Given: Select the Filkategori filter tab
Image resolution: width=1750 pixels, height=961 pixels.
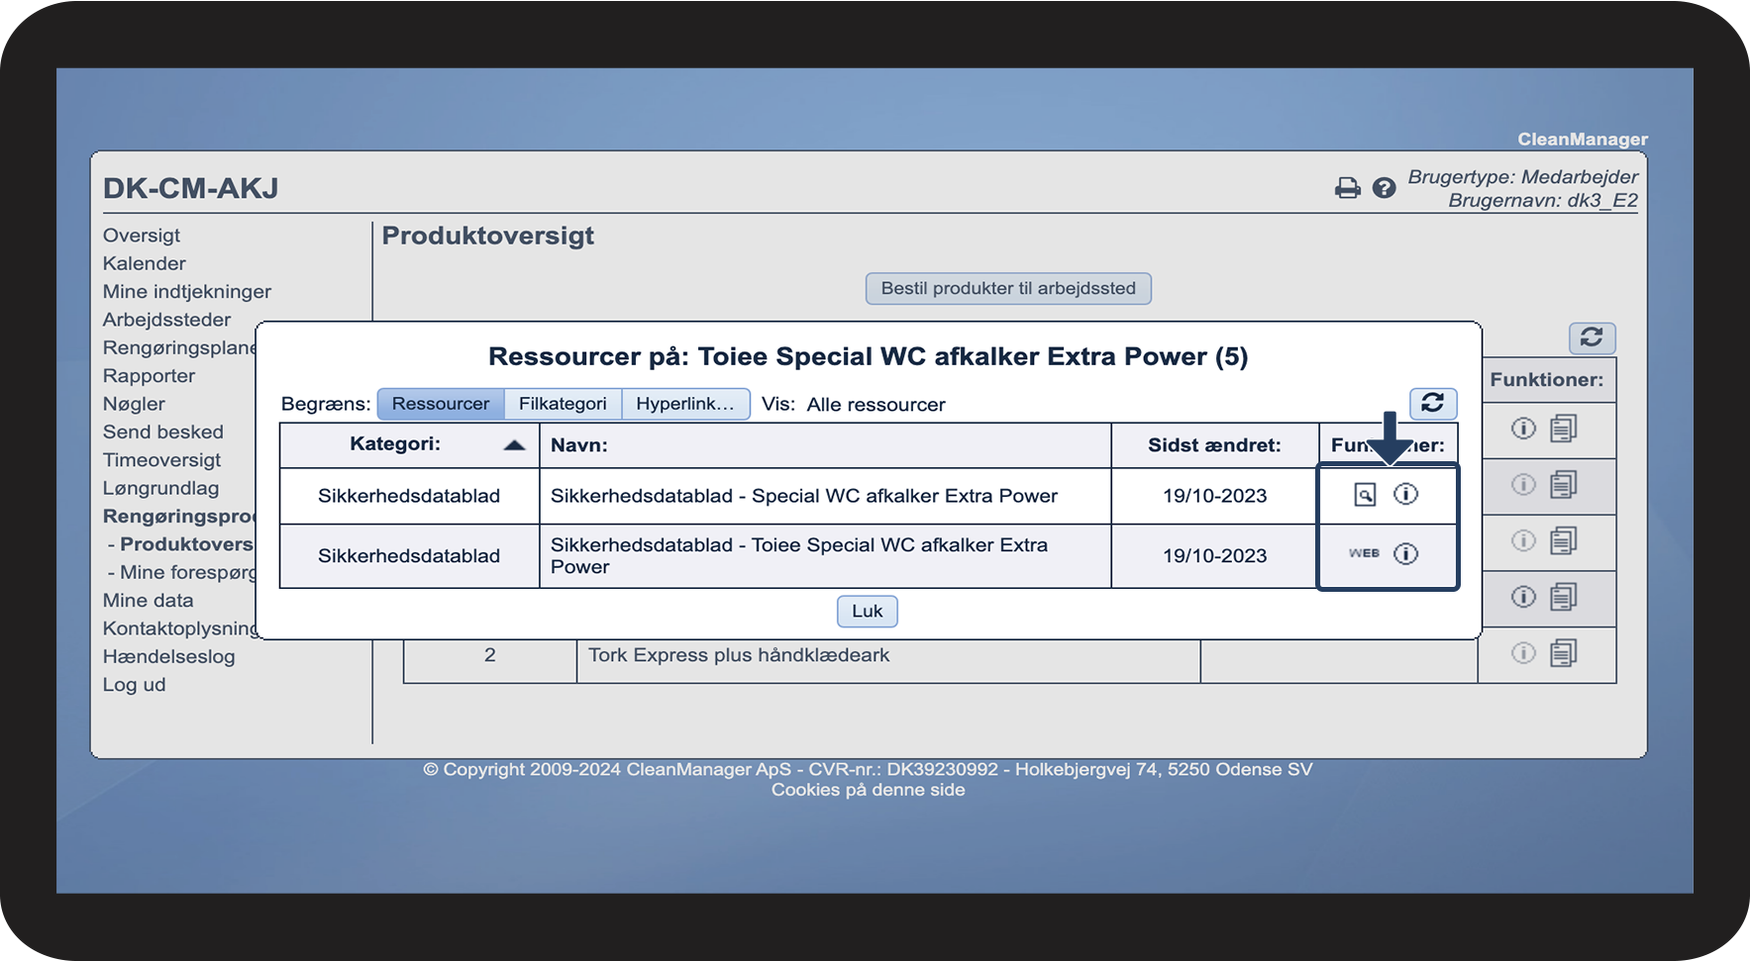Looking at the screenshot, I should coord(563,404).
